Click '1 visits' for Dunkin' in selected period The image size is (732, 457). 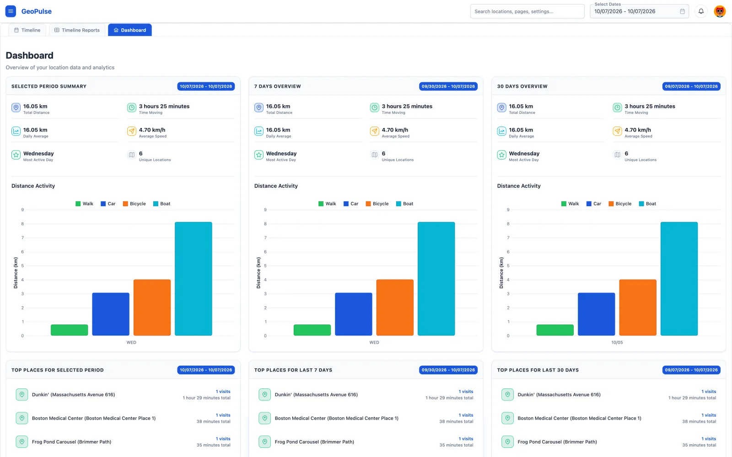223,392
